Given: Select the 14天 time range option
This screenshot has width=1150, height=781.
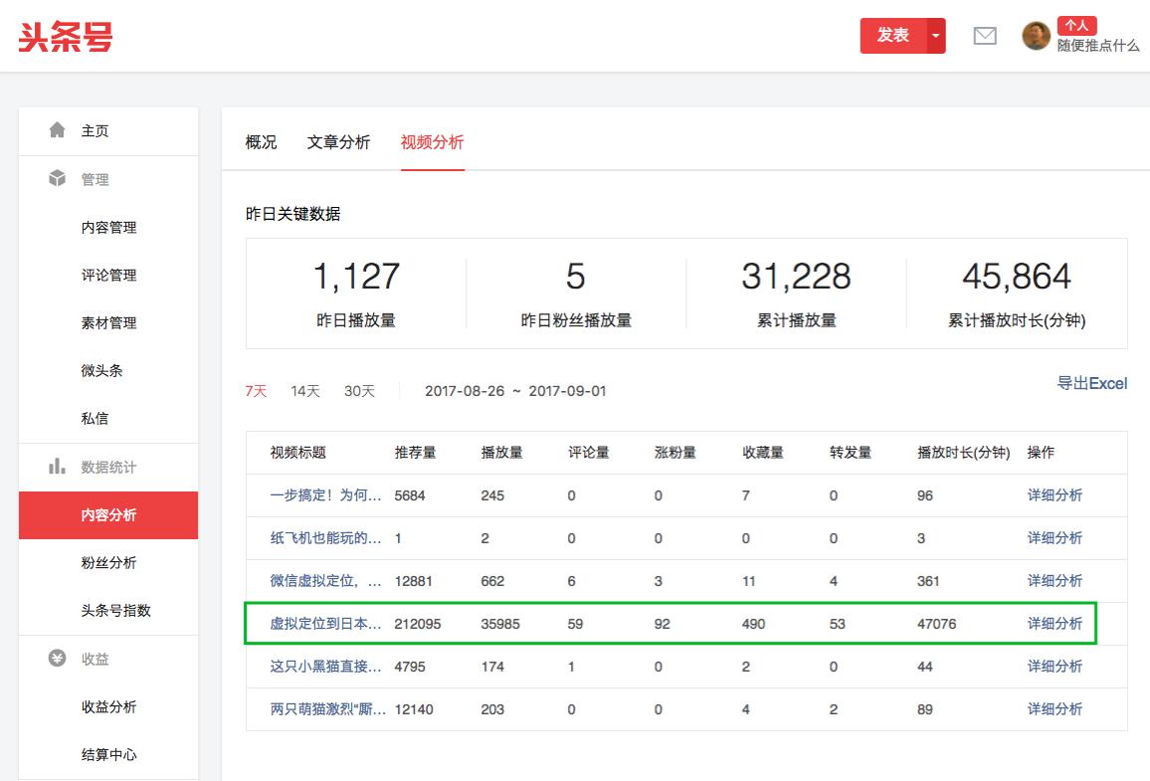Looking at the screenshot, I should (x=304, y=392).
